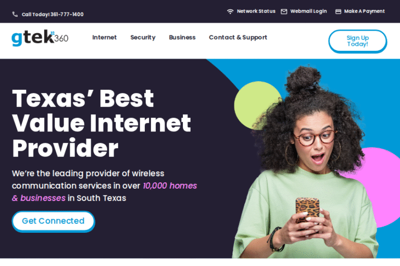Click the Wi-Fi Network Status icon
400x266 pixels.
[x=230, y=11]
